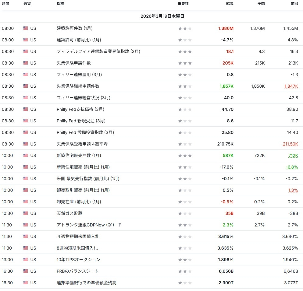Click the preliminary P icon beside アトランタ連銀GDPNow
The width and height of the screenshot is (303, 291).
pos(120,225)
